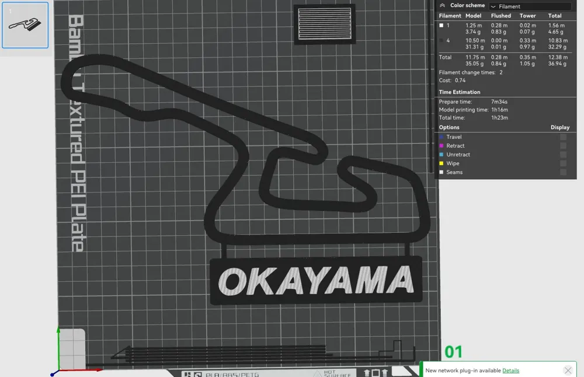584x377 pixels.
Task: Click the white color swatch for filament 1
Action: [x=442, y=26]
